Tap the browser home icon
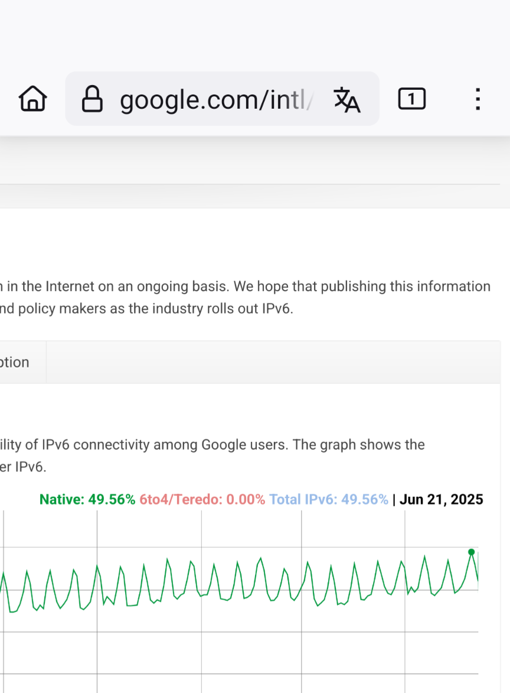Image resolution: width=510 pixels, height=693 pixels. pos(32,99)
